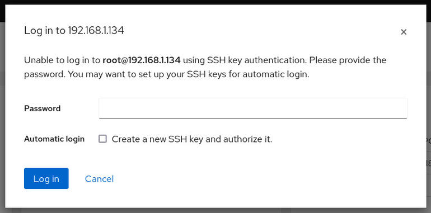Image resolution: width=431 pixels, height=213 pixels.
Task: Focus the Password input field
Action: coord(253,108)
